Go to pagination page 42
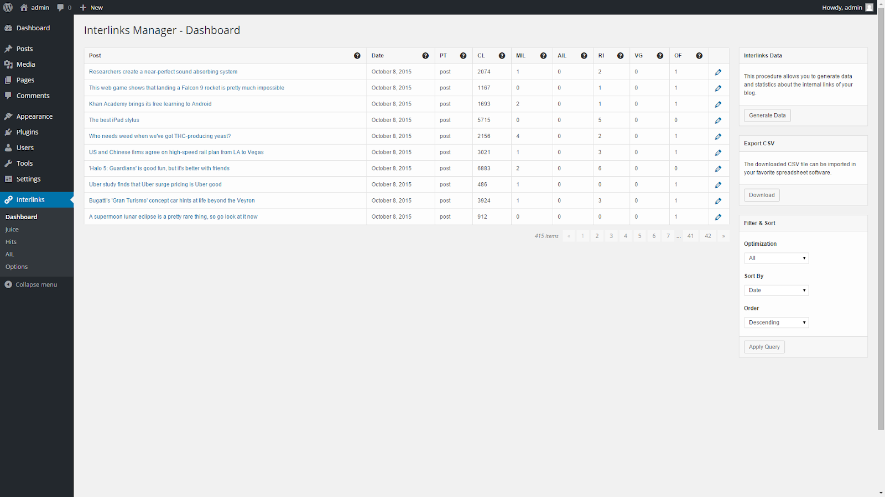The width and height of the screenshot is (885, 497). [707, 236]
